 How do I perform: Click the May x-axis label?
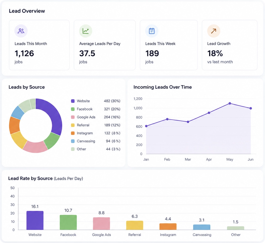pyautogui.click(x=230, y=159)
